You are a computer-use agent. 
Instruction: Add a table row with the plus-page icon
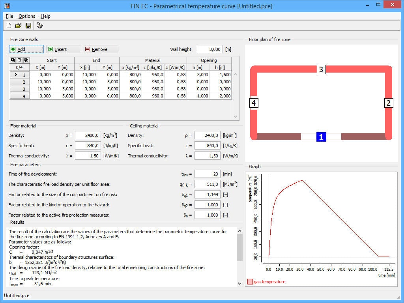click(13, 60)
